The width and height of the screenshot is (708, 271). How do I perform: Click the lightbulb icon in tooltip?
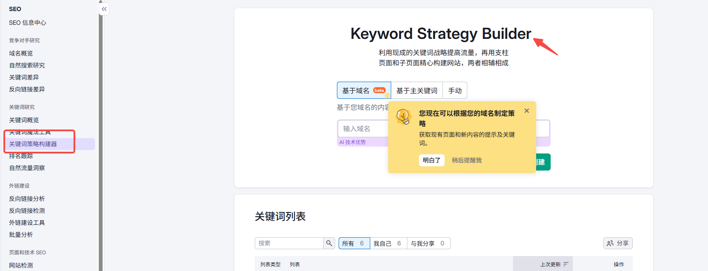tap(403, 116)
